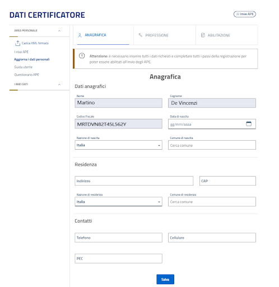
Task: Open Questionario APE link in sidebar
Action: (26, 75)
